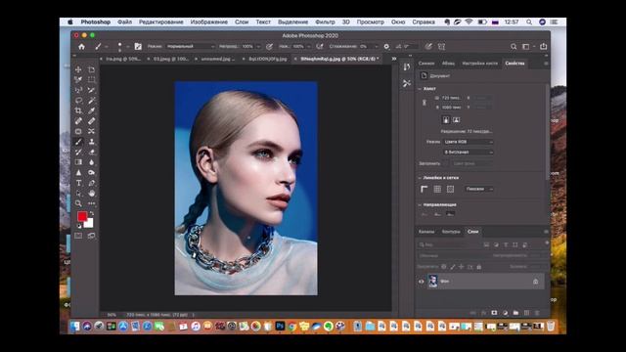This screenshot has height=352, width=626.
Task: Swap foreground and background colors
Action: coord(92,213)
